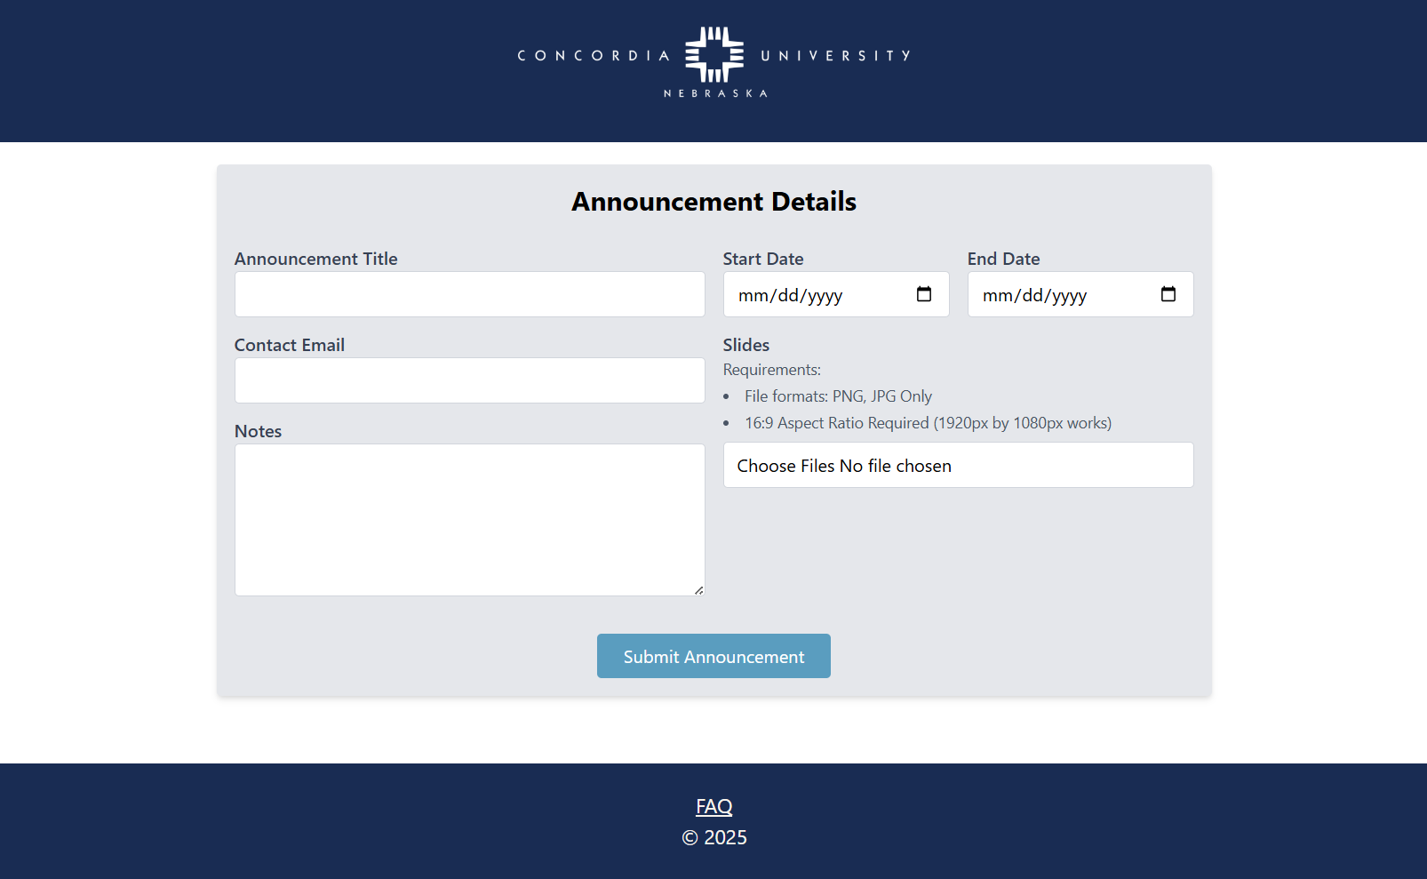Click the Announcement Title label
The height and width of the screenshot is (879, 1427).
(x=316, y=259)
